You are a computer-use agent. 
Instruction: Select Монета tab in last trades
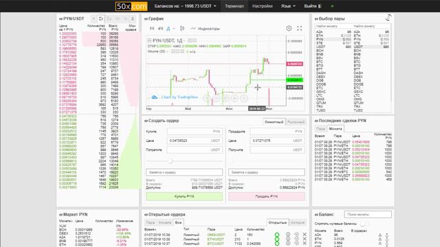point(335,129)
